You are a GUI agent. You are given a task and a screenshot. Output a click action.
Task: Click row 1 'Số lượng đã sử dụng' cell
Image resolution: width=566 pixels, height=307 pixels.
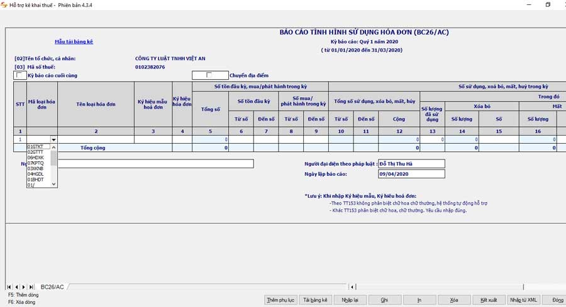coord(433,139)
